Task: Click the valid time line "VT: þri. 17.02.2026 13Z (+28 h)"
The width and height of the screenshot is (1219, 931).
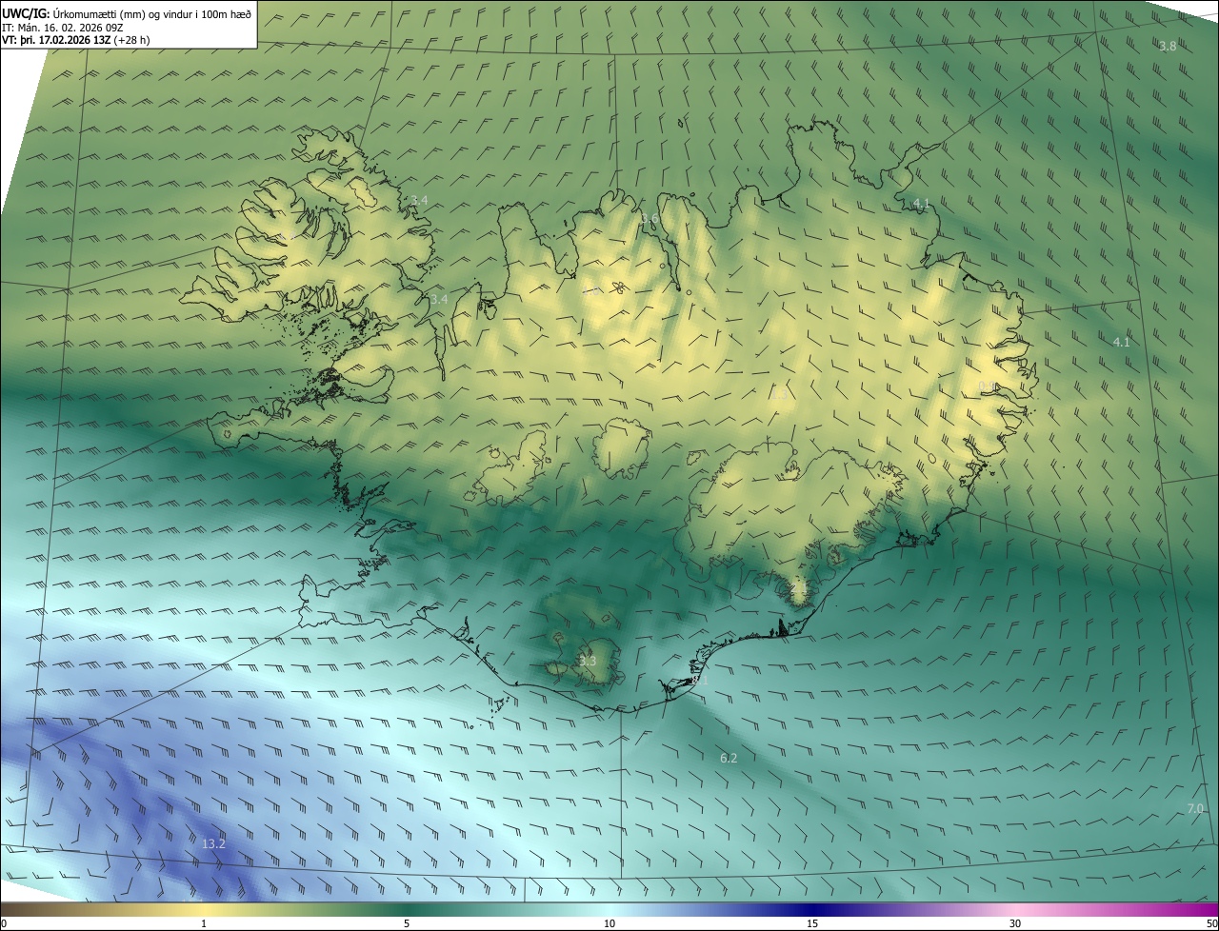Action: pos(76,39)
